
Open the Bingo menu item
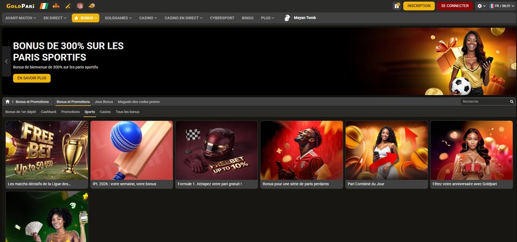[x=248, y=18]
